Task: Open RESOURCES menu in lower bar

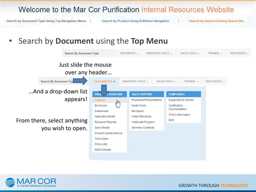Action: tap(215, 81)
